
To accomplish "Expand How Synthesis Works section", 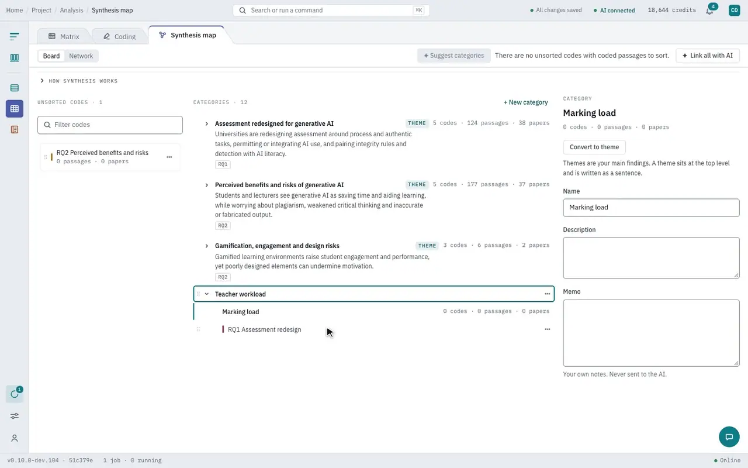I will (x=79, y=81).
